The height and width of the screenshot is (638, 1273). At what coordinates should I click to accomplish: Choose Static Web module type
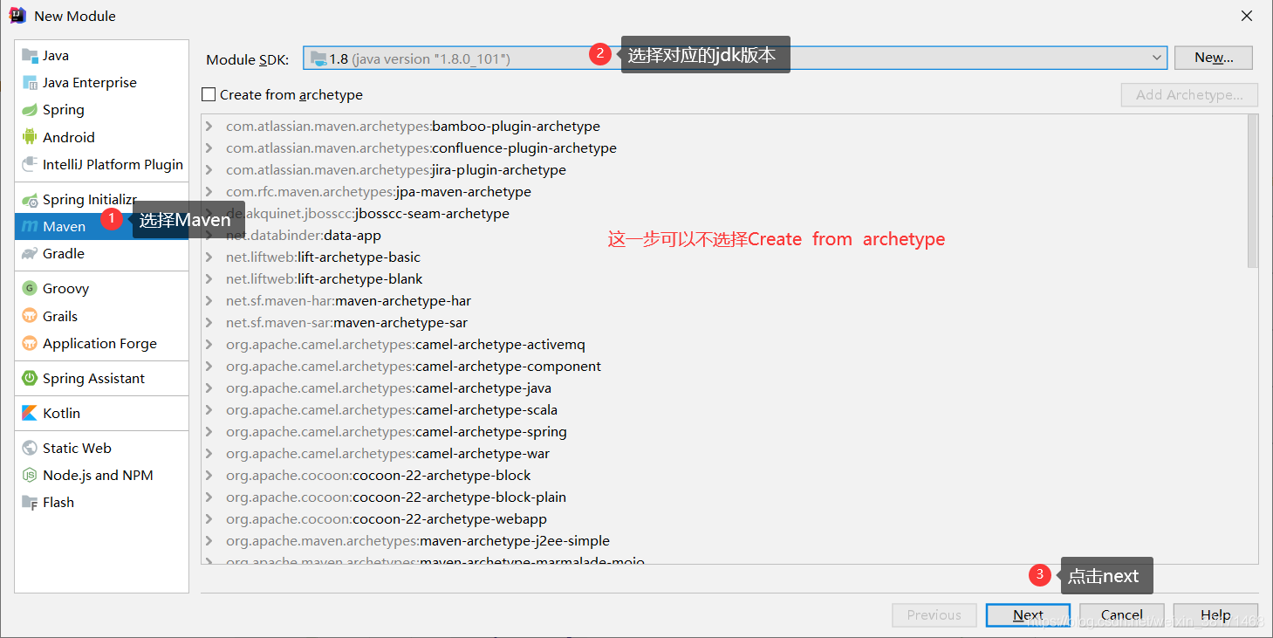[x=101, y=448]
